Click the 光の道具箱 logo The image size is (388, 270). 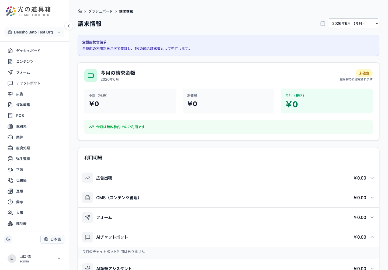[28, 11]
